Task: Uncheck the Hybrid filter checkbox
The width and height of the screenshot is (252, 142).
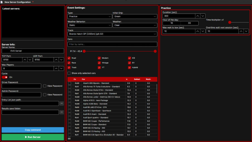Action: pyautogui.click(x=129, y=68)
